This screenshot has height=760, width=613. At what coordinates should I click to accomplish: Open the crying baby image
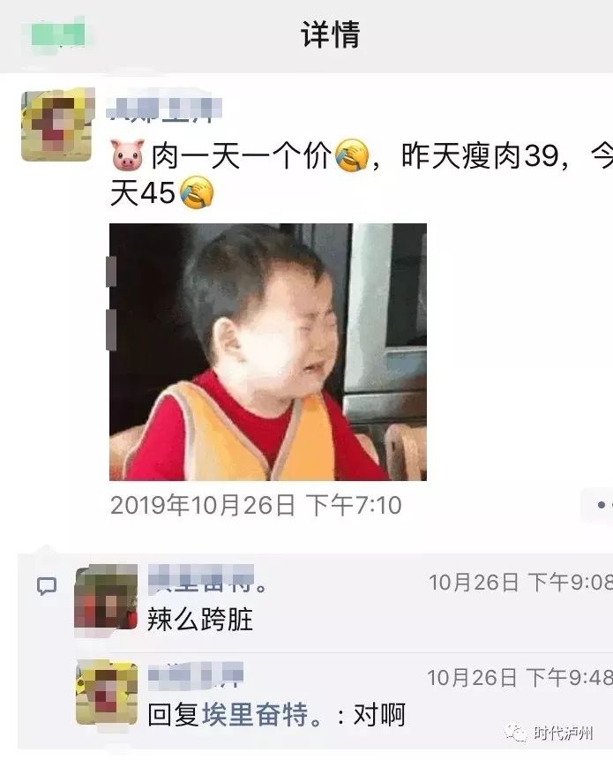point(268,352)
